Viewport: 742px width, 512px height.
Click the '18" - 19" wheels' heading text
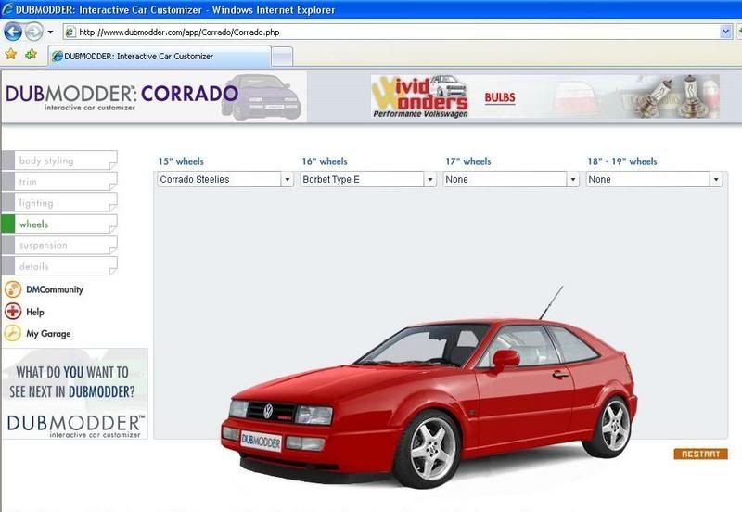pos(622,161)
